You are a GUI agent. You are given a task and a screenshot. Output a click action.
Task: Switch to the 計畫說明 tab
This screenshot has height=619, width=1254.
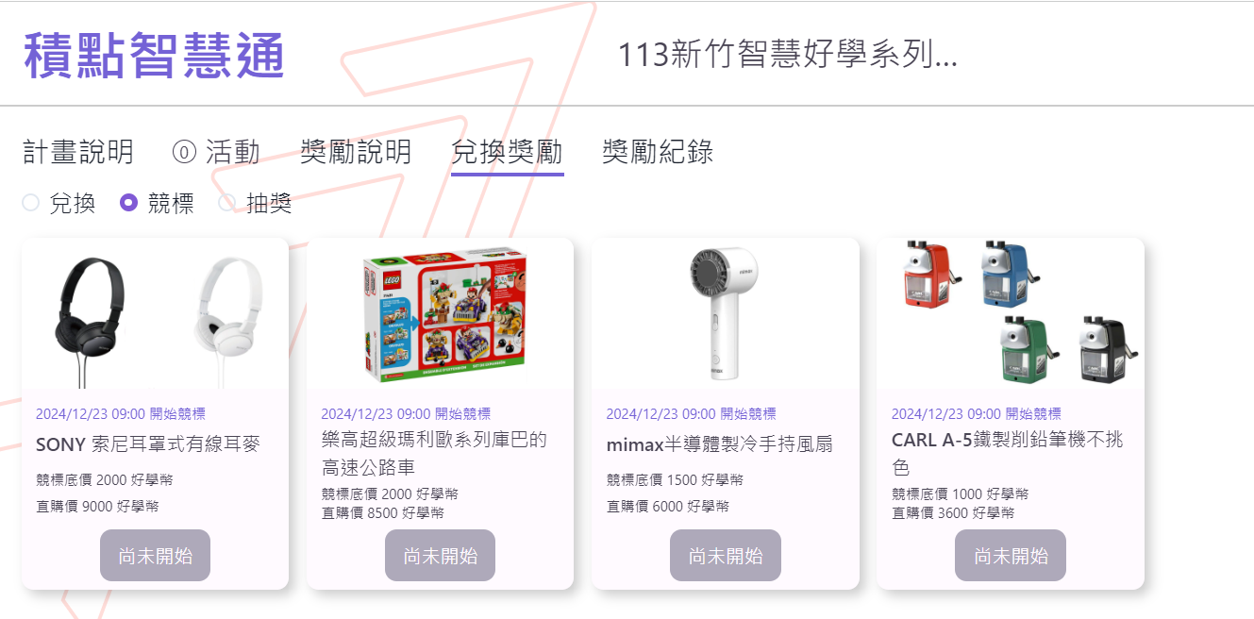78,152
